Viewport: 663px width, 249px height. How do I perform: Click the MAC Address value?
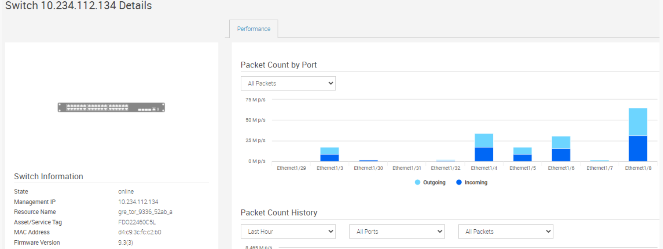click(x=139, y=232)
